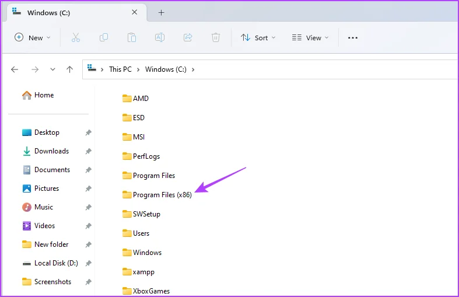Click the Rename icon in toolbar
This screenshot has width=459, height=297.
click(x=160, y=37)
